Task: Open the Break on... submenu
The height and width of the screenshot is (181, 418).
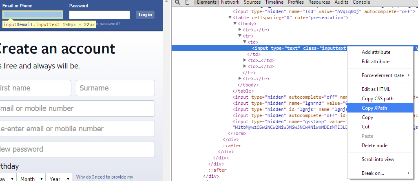Action: [x=380, y=173]
